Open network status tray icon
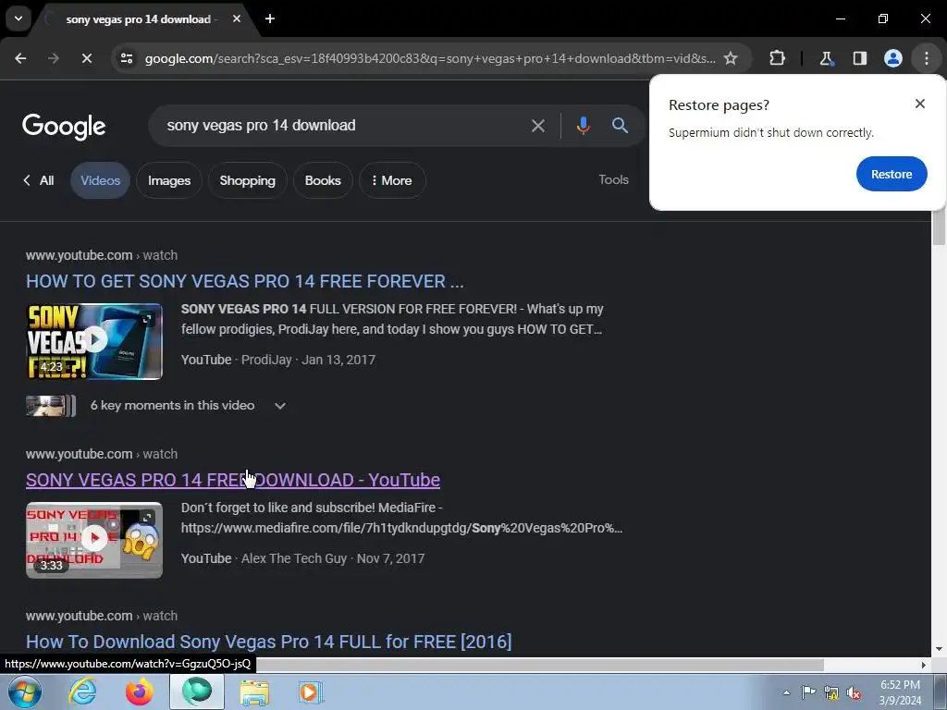This screenshot has width=947, height=710. [x=831, y=692]
